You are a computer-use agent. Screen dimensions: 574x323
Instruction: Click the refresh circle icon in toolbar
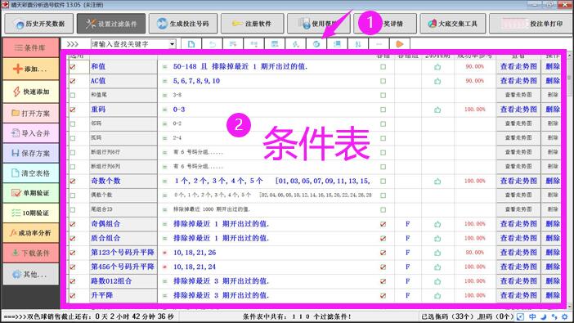point(316,44)
